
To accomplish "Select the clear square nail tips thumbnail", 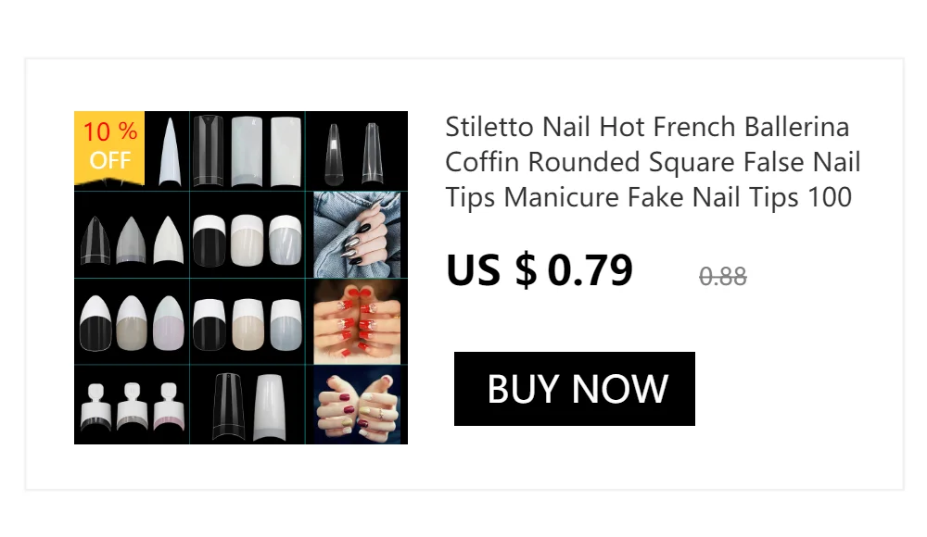I will 248,151.
